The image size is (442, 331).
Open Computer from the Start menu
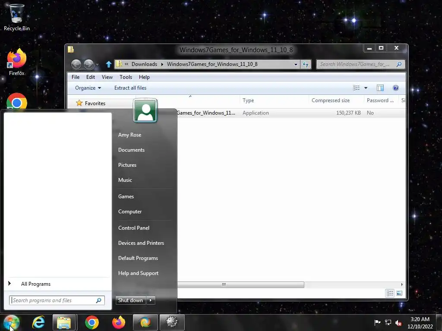130,211
